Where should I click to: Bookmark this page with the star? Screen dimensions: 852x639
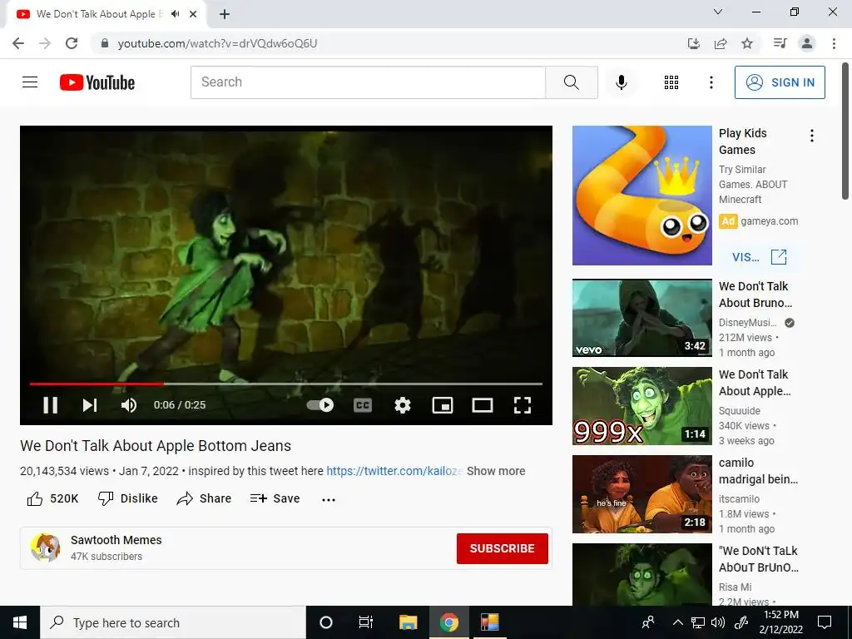(x=747, y=43)
